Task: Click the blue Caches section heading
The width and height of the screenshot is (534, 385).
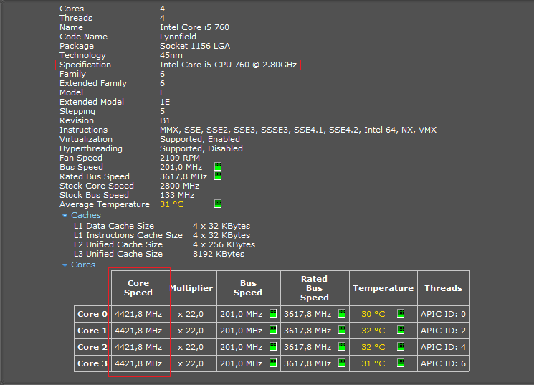Action: 86,215
